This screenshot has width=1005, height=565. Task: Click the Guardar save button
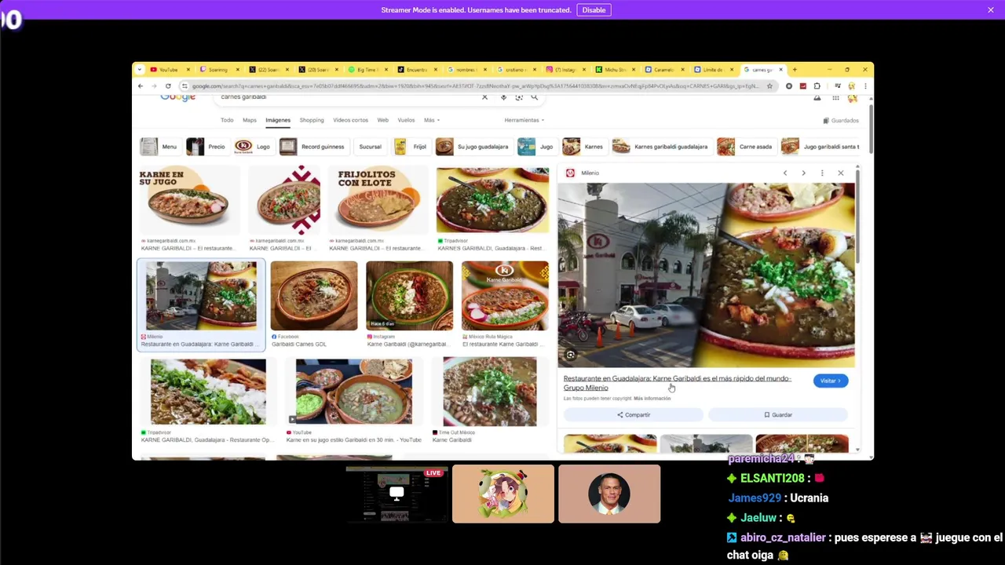click(778, 414)
